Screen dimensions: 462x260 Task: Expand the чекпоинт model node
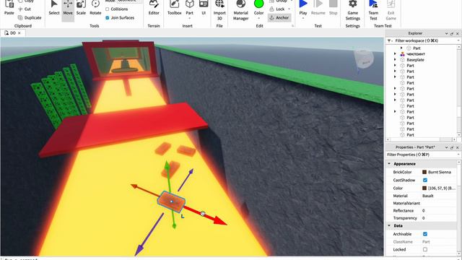pyautogui.click(x=395, y=54)
